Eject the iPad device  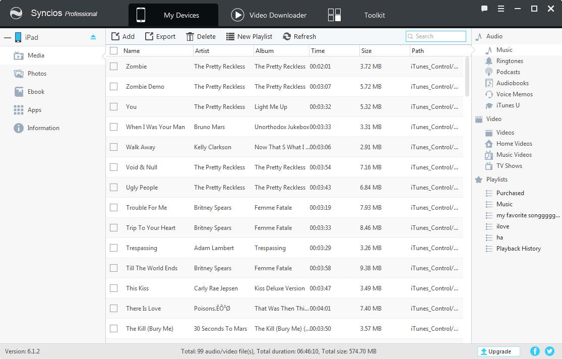pyautogui.click(x=93, y=37)
